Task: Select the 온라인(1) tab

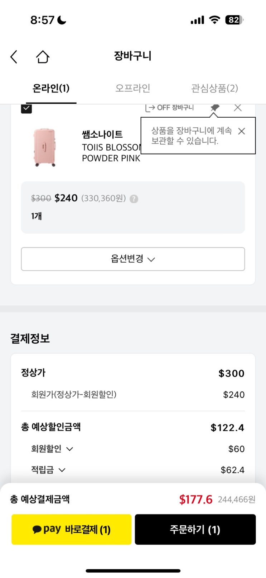Action: pyautogui.click(x=51, y=88)
